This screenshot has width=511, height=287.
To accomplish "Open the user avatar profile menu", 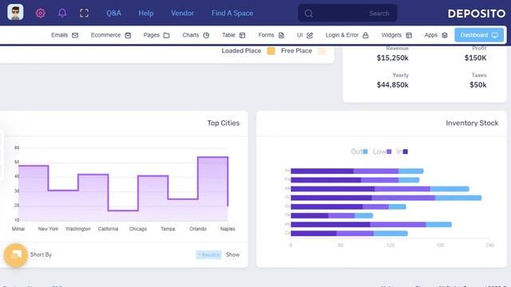I will point(15,13).
